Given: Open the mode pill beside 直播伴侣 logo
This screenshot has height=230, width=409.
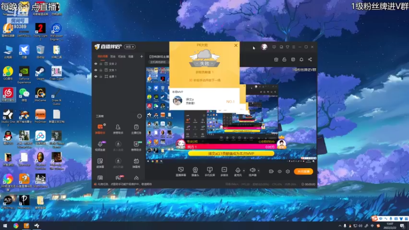Looking at the screenshot, I should pyautogui.click(x=130, y=47).
